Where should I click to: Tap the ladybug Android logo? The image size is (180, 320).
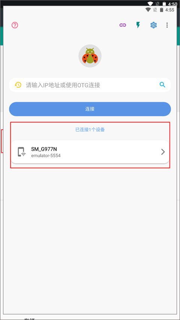click(x=90, y=56)
